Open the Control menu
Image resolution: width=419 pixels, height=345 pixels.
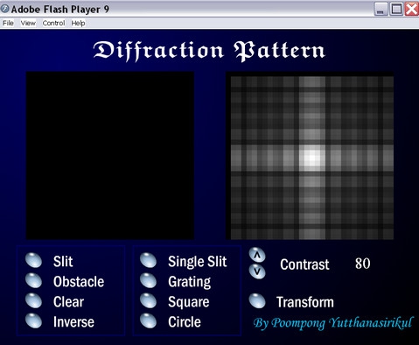53,23
